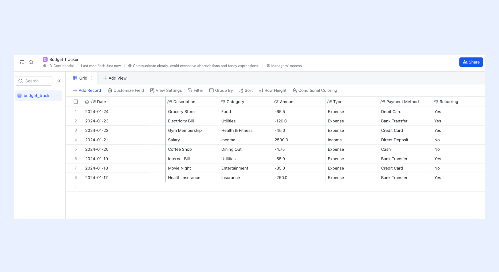Select the Grocery Store cell
Viewport: 499px width, 272px height.
[x=192, y=112]
